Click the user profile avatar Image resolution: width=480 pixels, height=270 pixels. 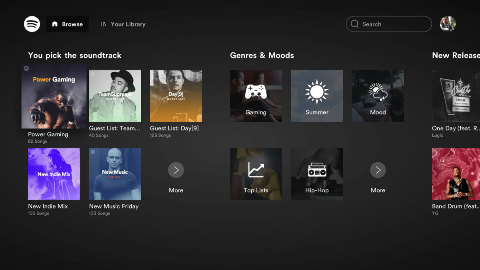pos(448,24)
